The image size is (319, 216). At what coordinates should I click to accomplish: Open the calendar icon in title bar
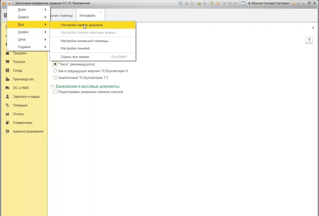tap(217, 3)
